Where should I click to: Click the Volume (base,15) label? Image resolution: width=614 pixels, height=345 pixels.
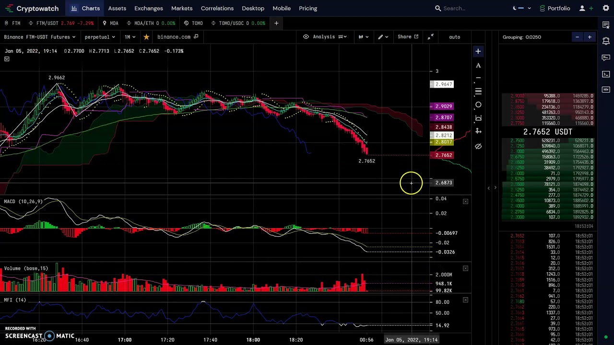26,268
